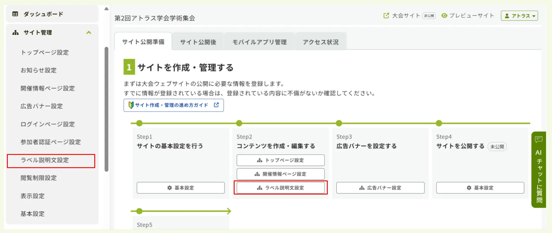Click the sidebar scroll-up arrow

tap(106, 9)
